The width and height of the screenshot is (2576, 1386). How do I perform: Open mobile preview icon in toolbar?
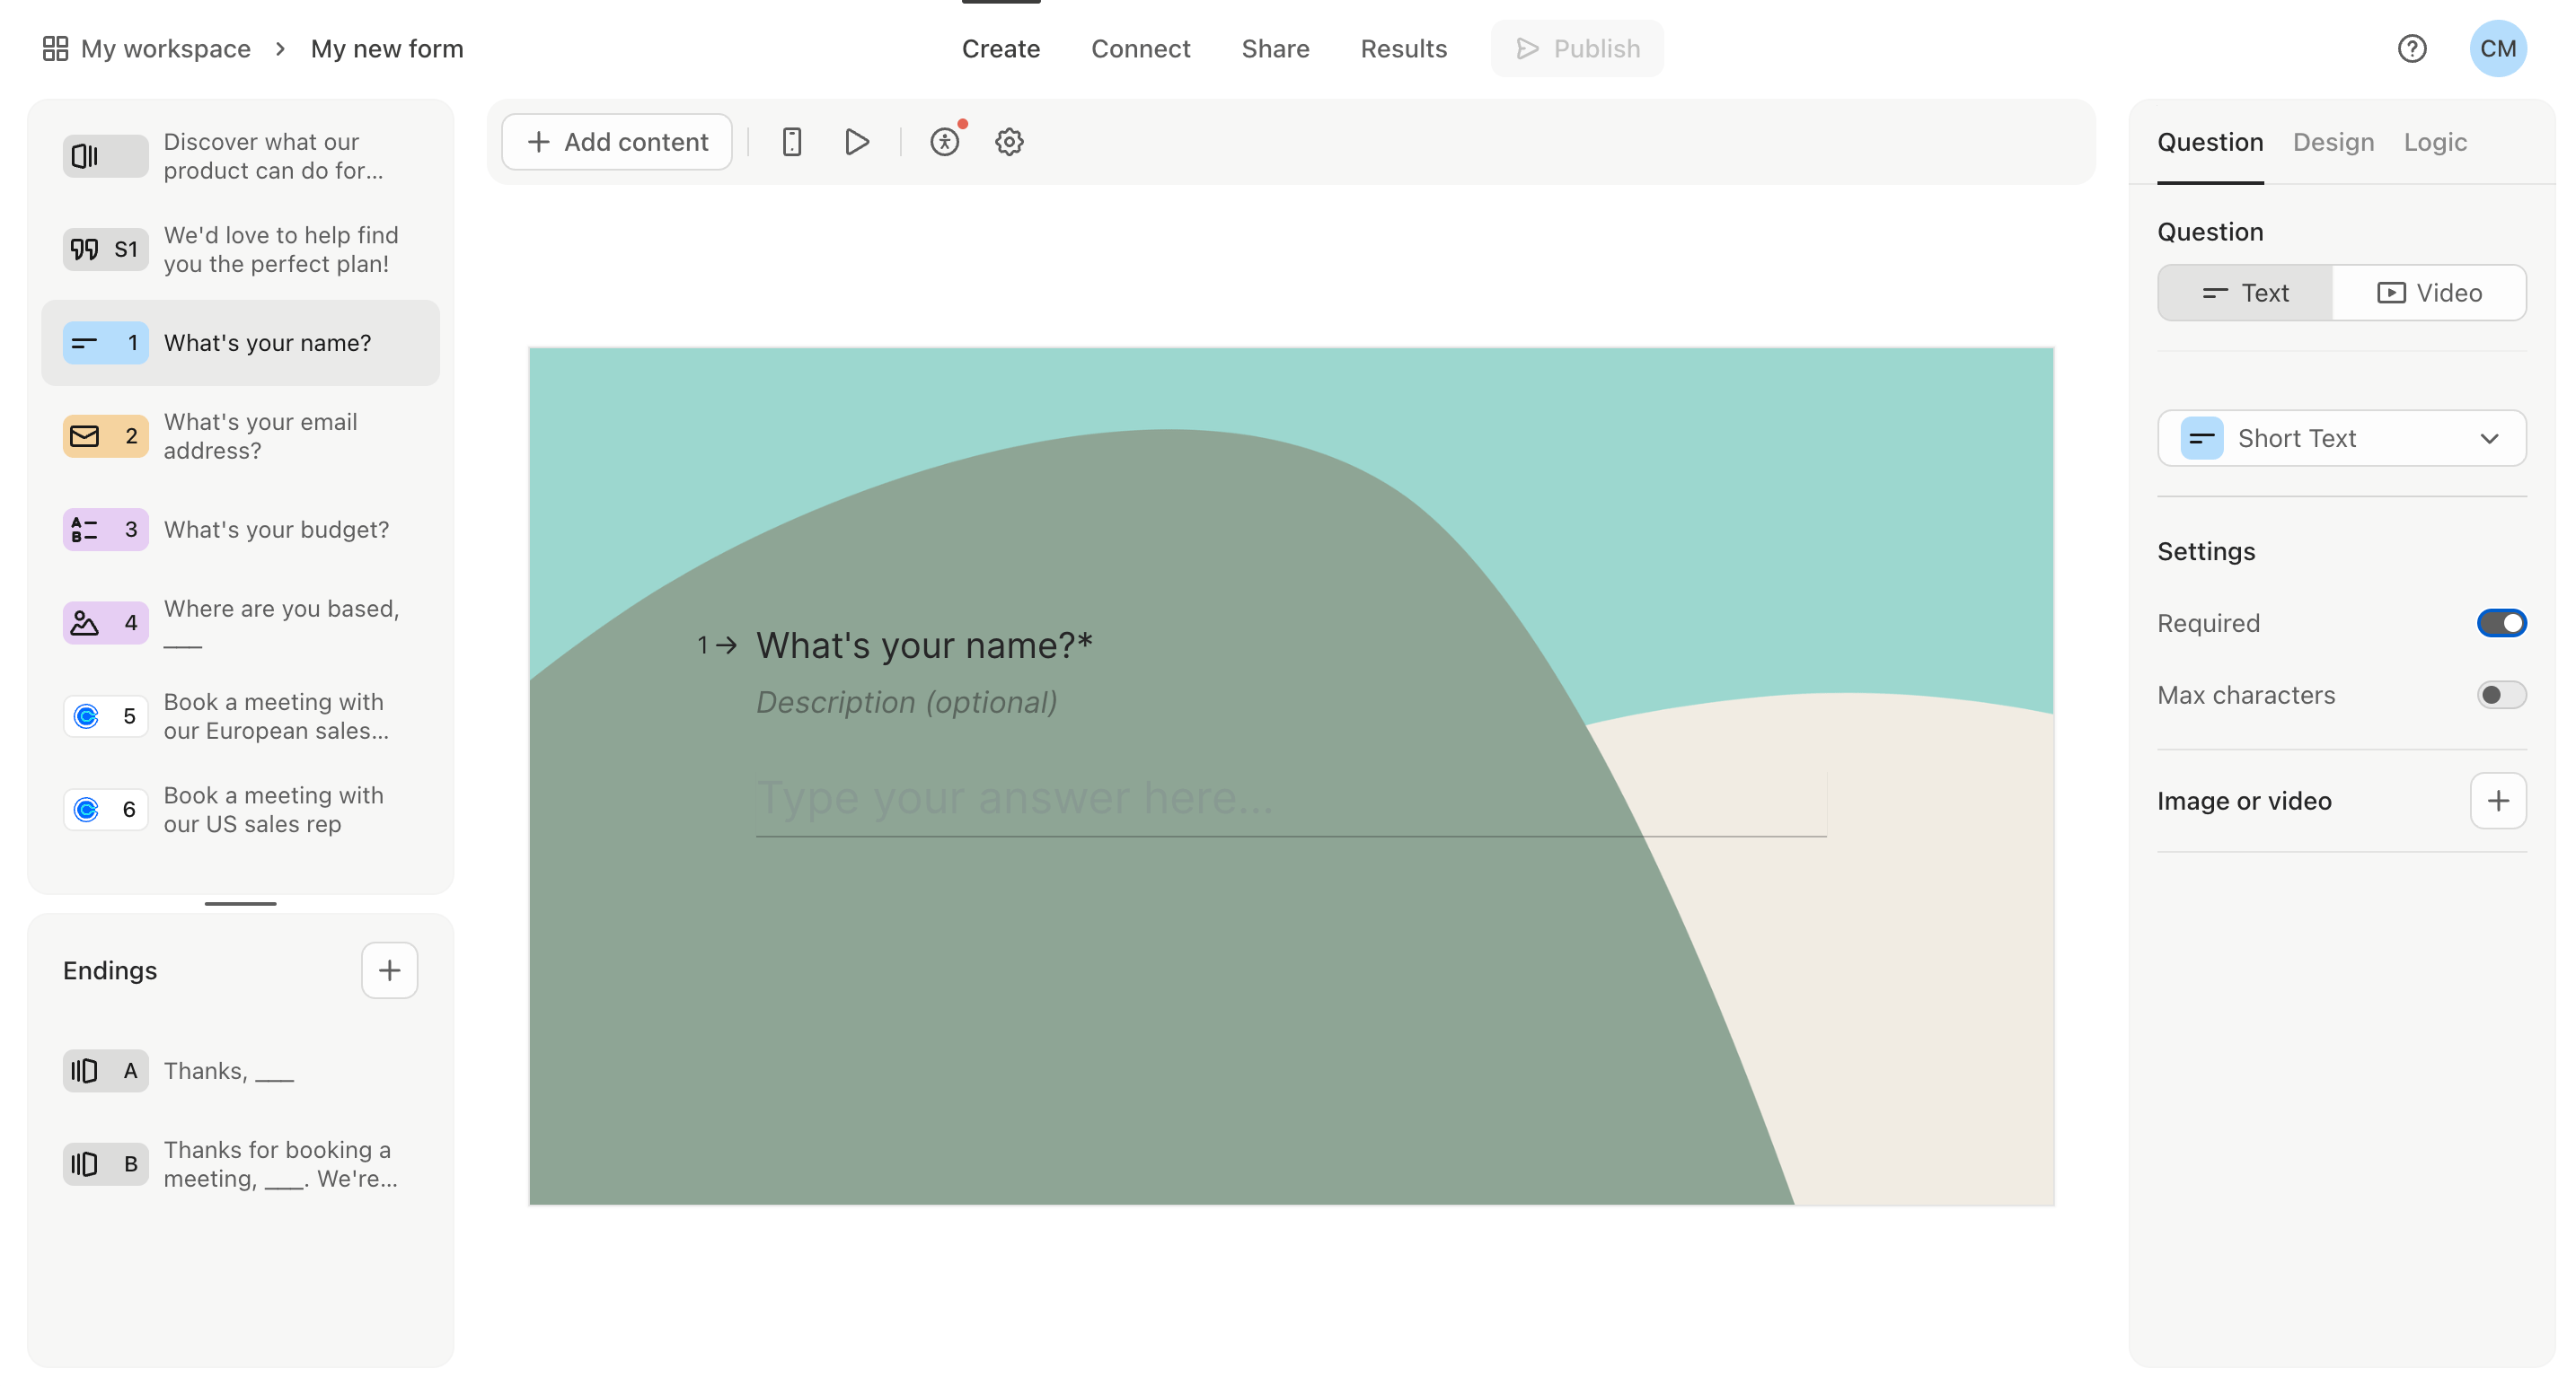pos(791,142)
